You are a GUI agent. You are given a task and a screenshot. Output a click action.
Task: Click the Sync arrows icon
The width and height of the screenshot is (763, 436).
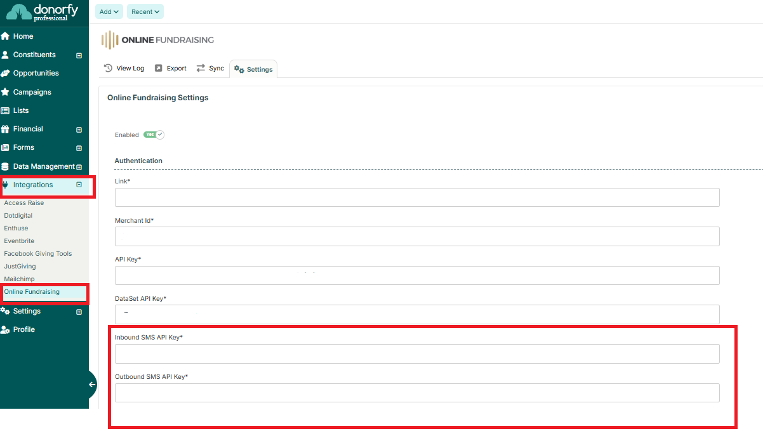[x=201, y=68]
